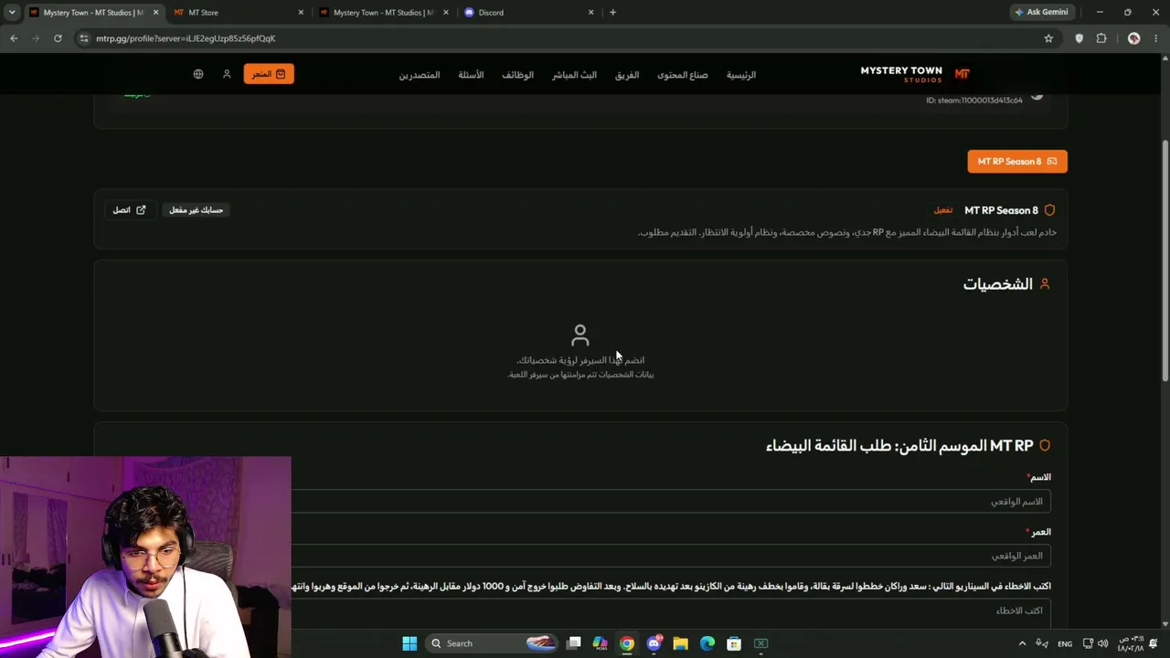
Task: Open الوظائف jobs page
Action: (517, 75)
